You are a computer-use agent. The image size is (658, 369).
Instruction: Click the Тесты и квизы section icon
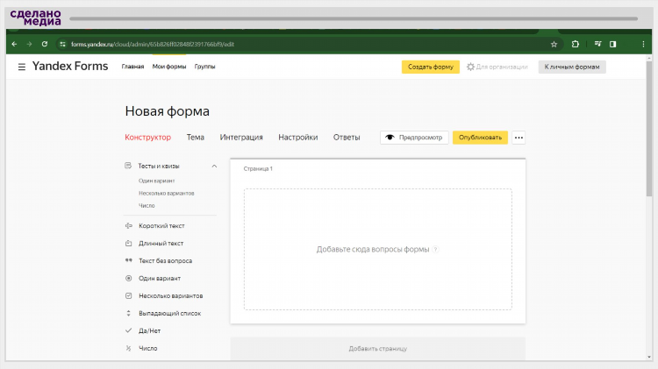click(x=128, y=166)
